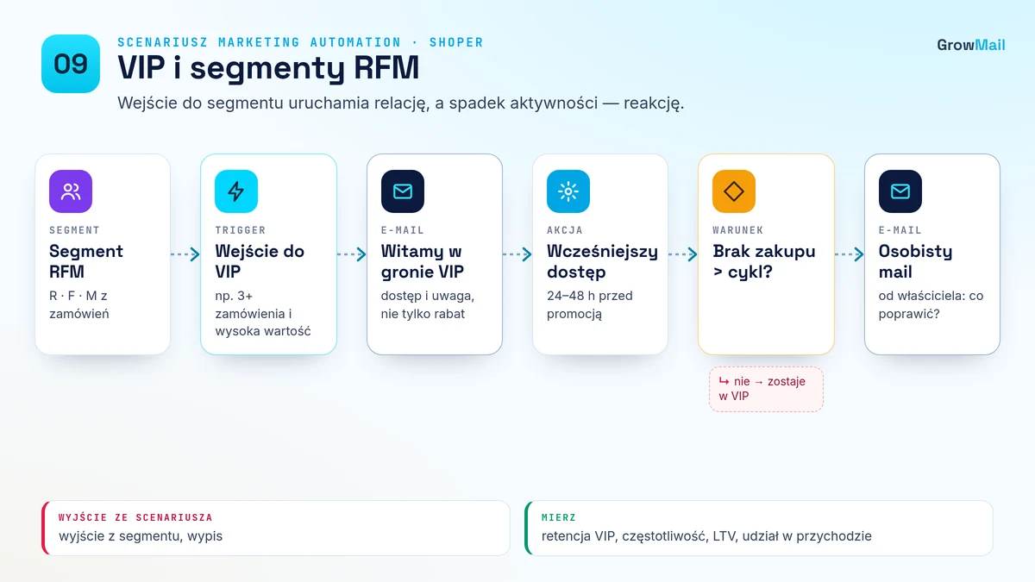The image size is (1035, 582).
Task: Select the Witamy w gronie VIP title
Action: tap(423, 261)
